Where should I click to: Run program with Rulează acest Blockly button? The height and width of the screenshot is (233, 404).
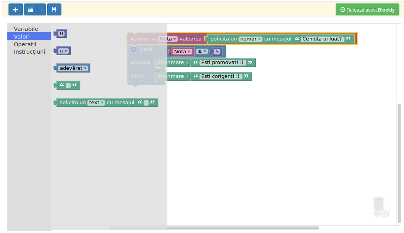(x=367, y=10)
